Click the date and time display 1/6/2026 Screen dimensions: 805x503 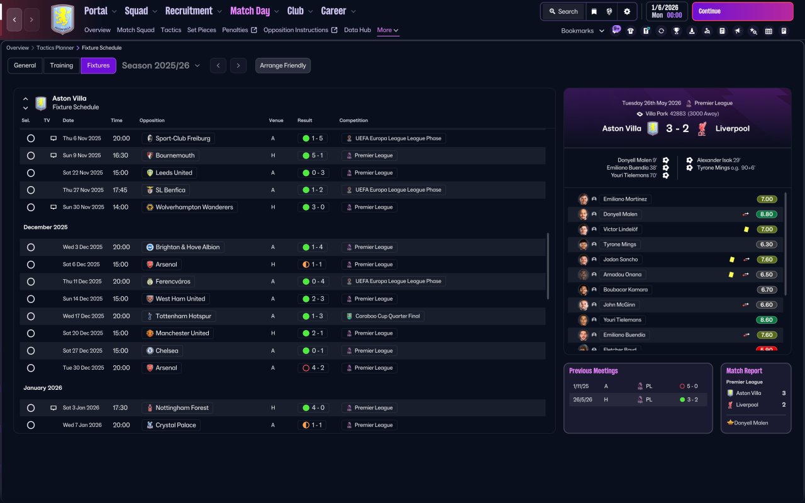[x=665, y=11]
